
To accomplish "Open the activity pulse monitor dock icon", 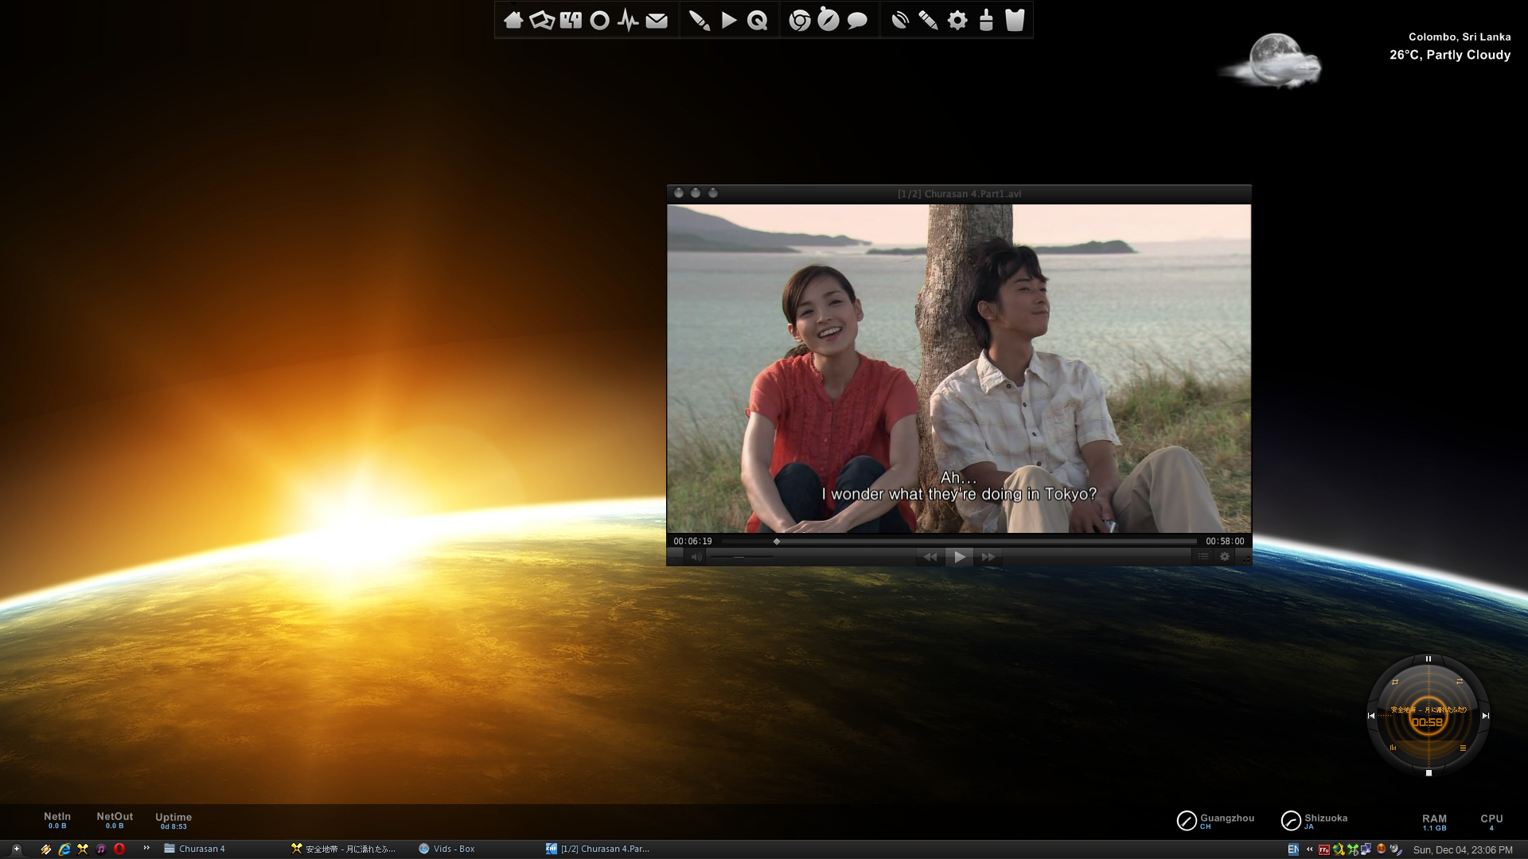I will click(x=628, y=21).
